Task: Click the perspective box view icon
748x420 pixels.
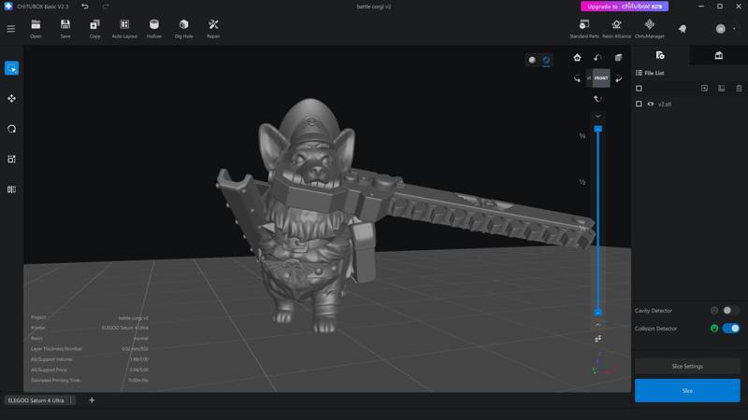Action: (618, 58)
